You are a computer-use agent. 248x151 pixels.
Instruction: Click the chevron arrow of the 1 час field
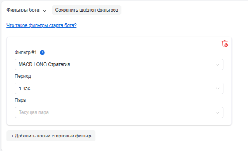pyautogui.click(x=217, y=89)
